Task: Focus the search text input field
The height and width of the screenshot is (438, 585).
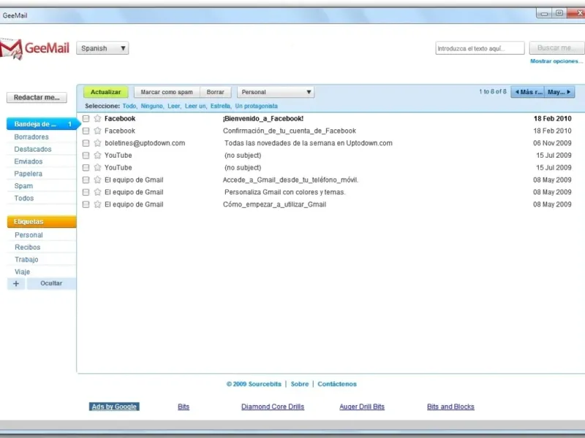Action: pos(480,48)
